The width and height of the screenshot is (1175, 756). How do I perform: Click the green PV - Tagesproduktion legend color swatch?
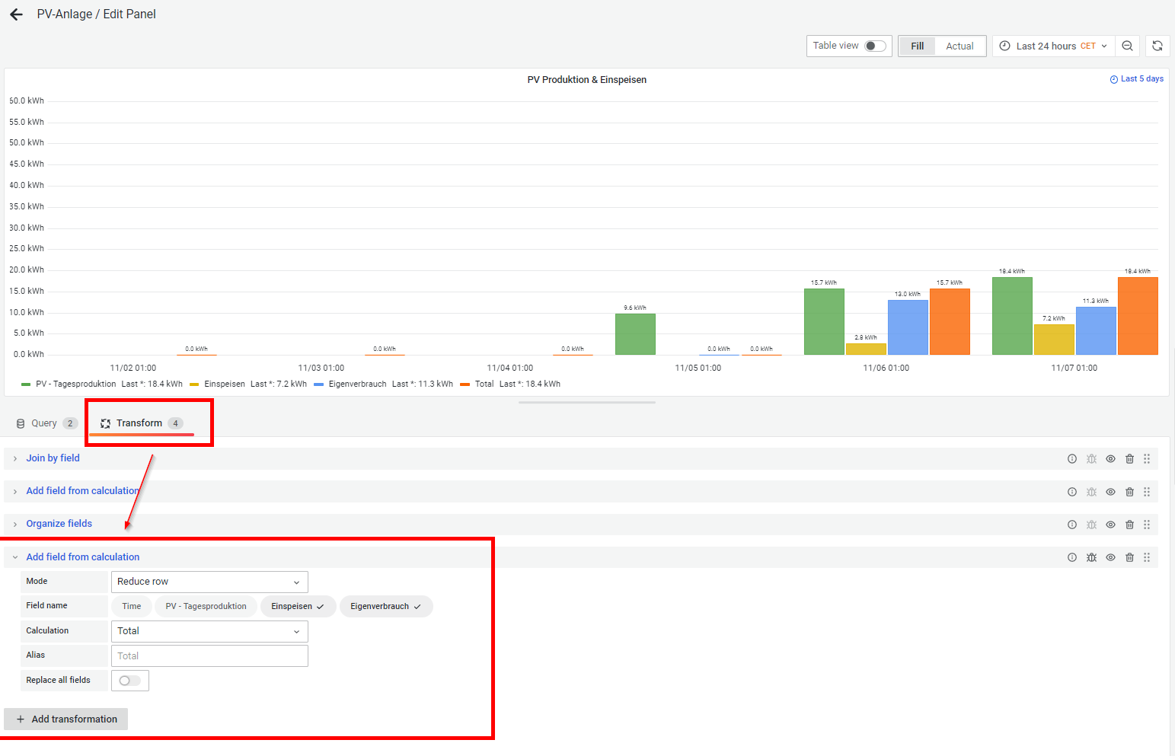26,384
